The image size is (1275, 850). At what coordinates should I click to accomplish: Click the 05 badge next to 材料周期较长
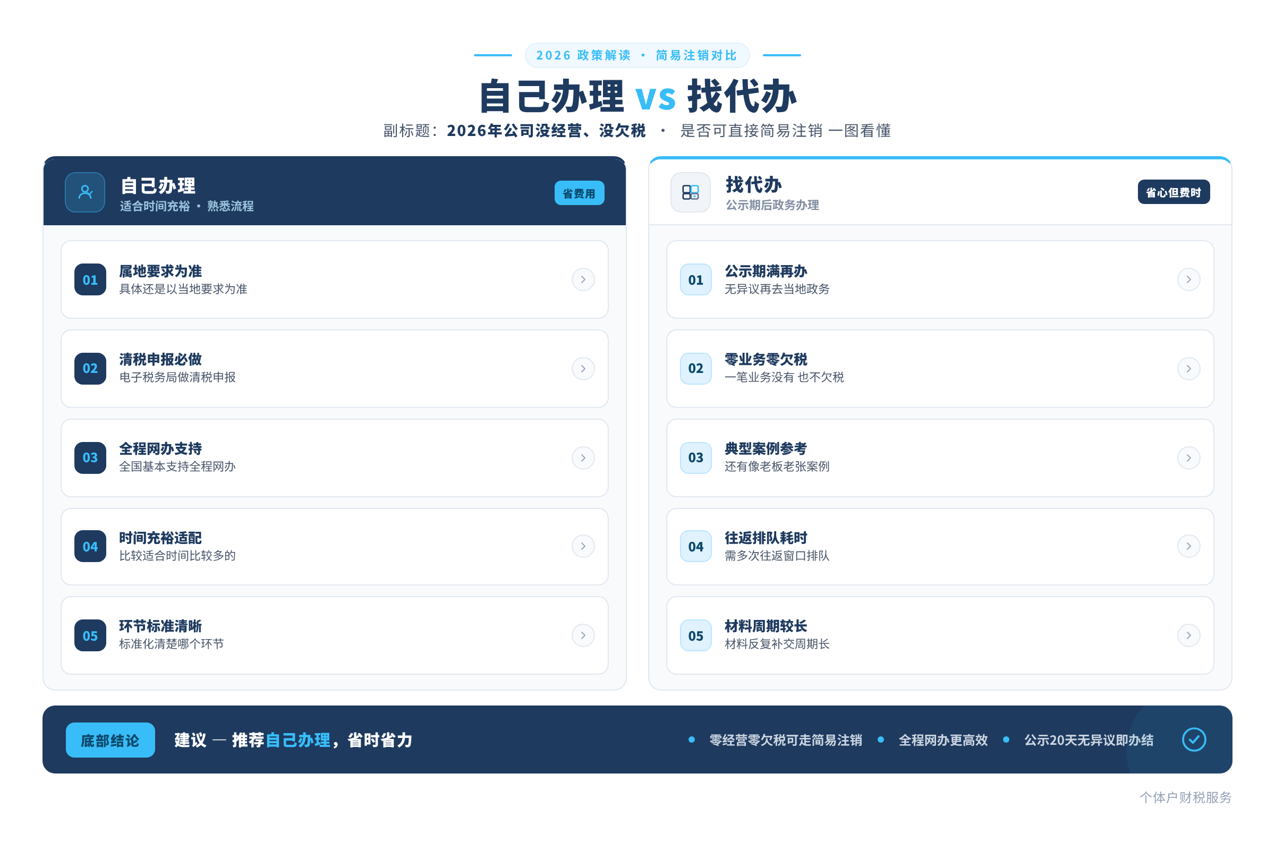(696, 636)
